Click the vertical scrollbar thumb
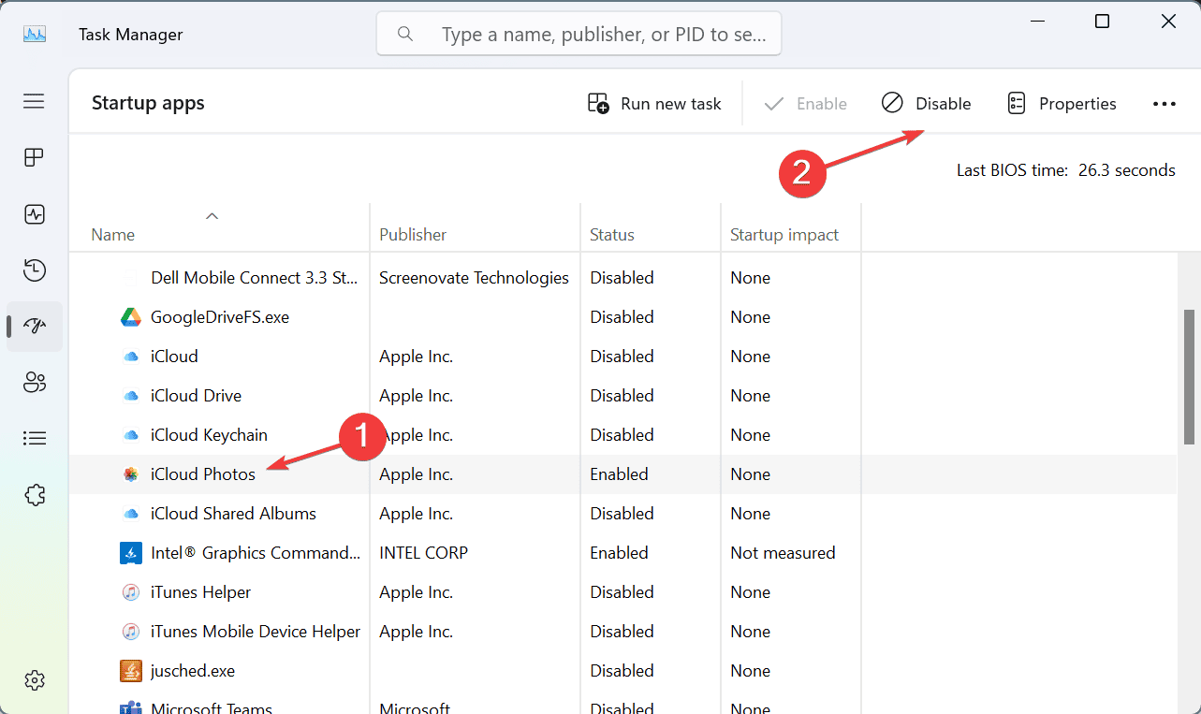 point(1190,374)
